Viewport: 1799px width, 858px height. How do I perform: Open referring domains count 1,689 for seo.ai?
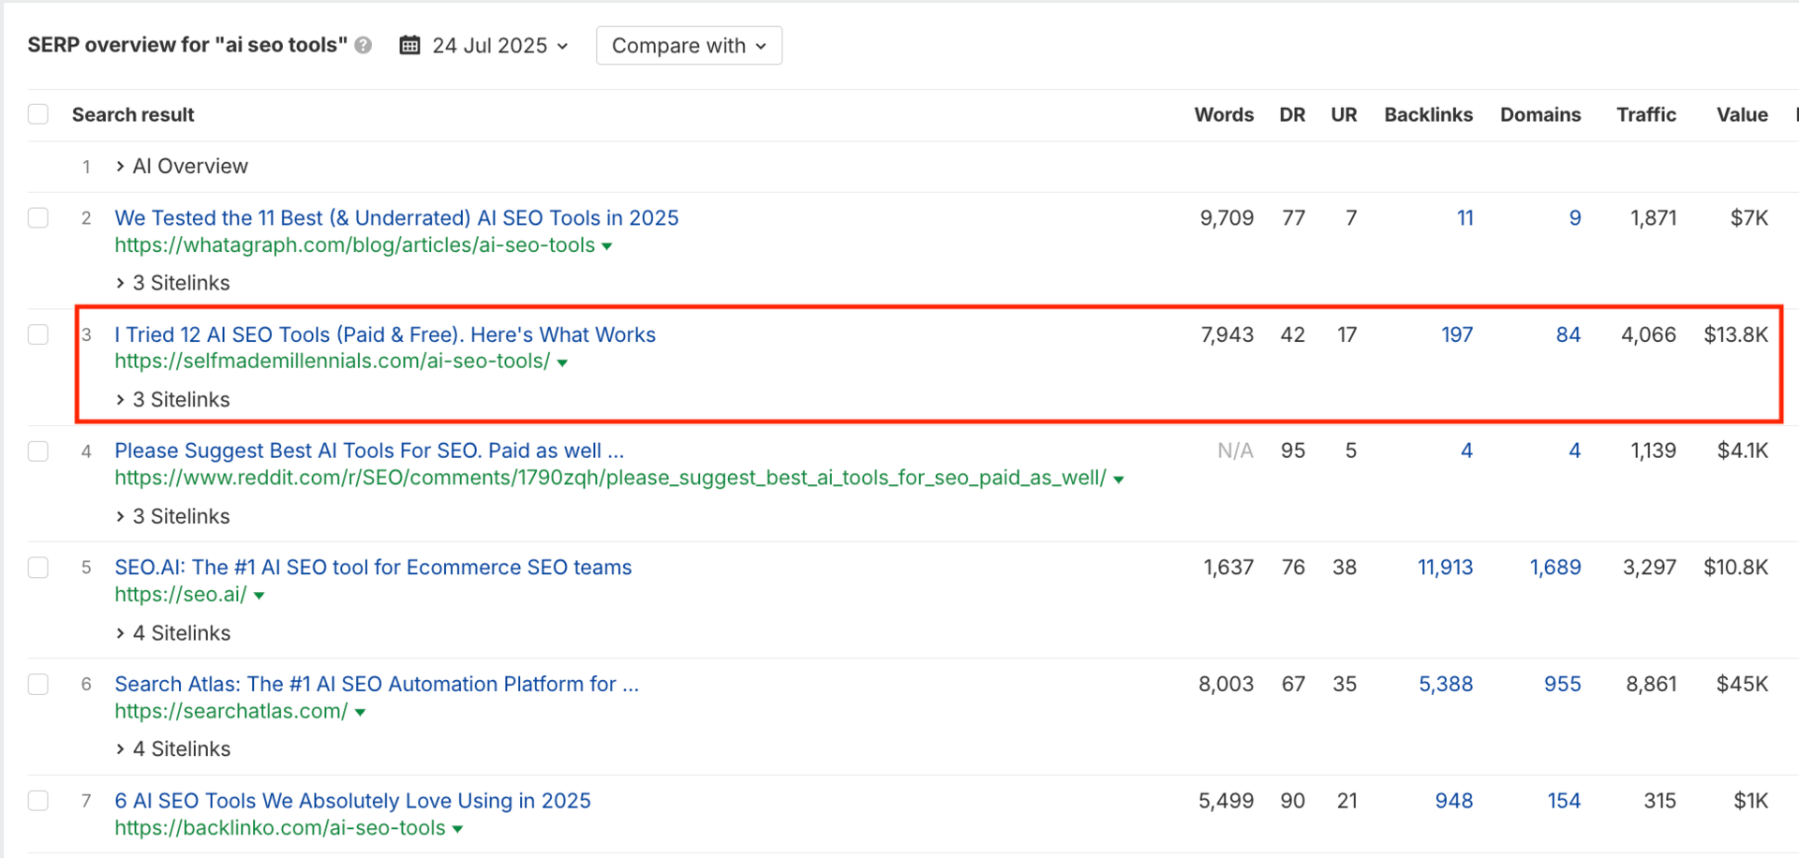[1555, 567]
